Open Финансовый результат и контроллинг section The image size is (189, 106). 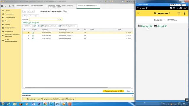pos(12,35)
